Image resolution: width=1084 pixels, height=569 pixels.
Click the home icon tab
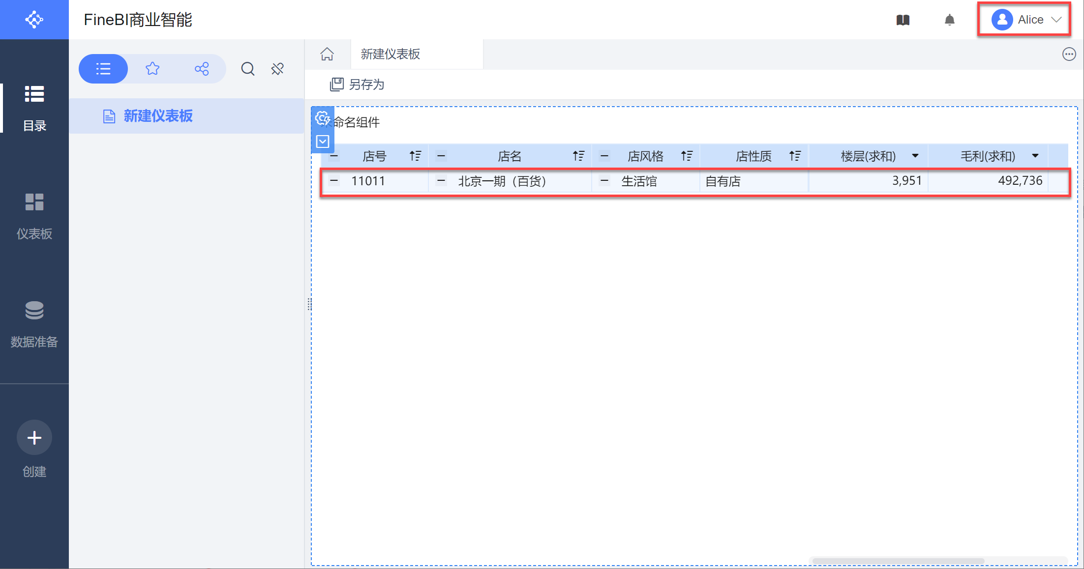click(x=327, y=54)
